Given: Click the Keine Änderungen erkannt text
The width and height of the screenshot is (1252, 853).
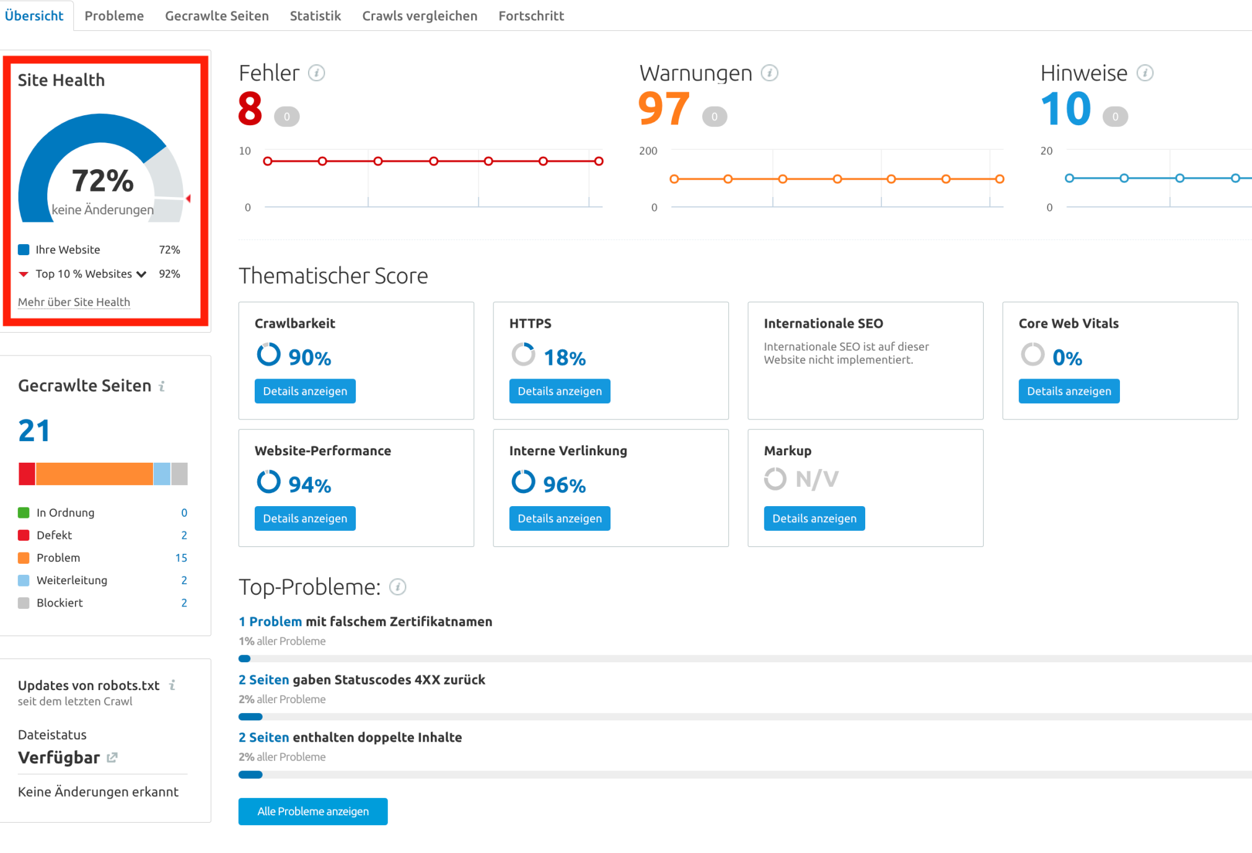Looking at the screenshot, I should (x=98, y=792).
